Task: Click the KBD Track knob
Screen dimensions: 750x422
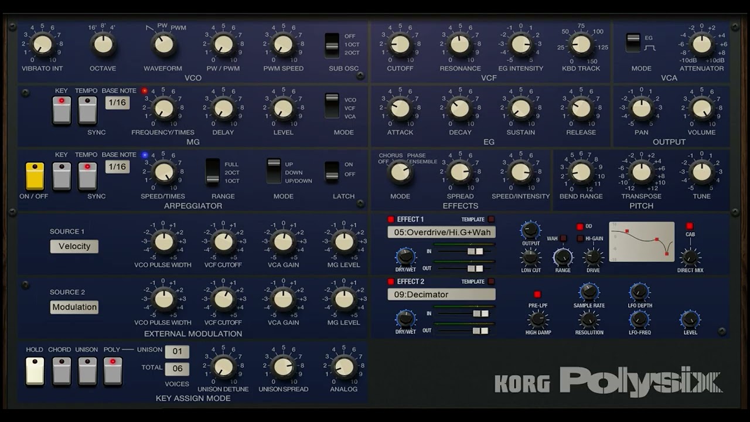Action: click(581, 44)
